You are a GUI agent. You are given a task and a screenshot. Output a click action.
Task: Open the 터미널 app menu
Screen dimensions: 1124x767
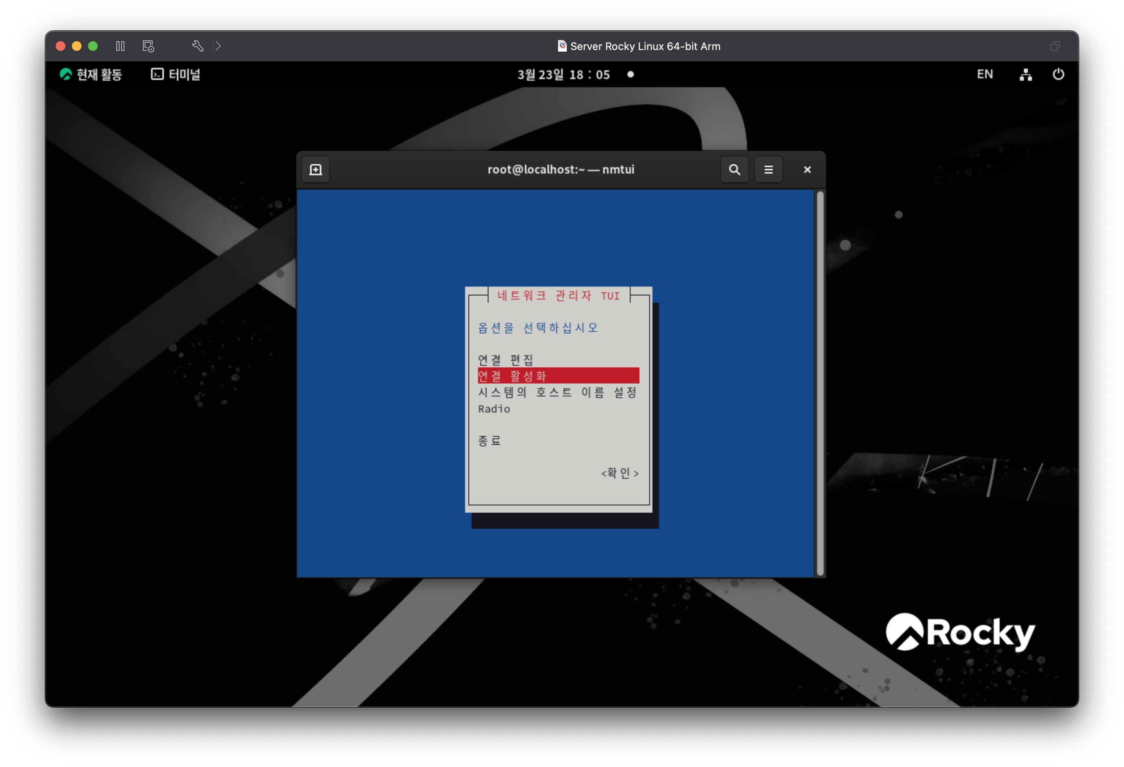point(176,74)
